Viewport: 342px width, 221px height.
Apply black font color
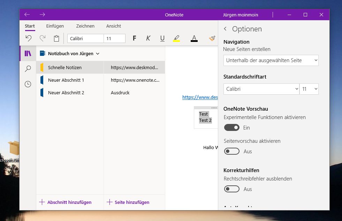[194, 38]
